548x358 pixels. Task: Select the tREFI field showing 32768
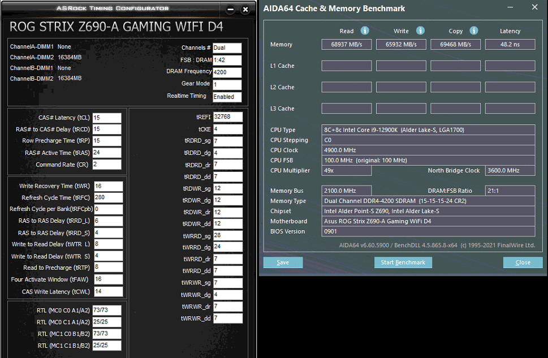coord(228,117)
